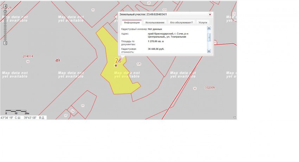Click the zoom out minus button

5,43
